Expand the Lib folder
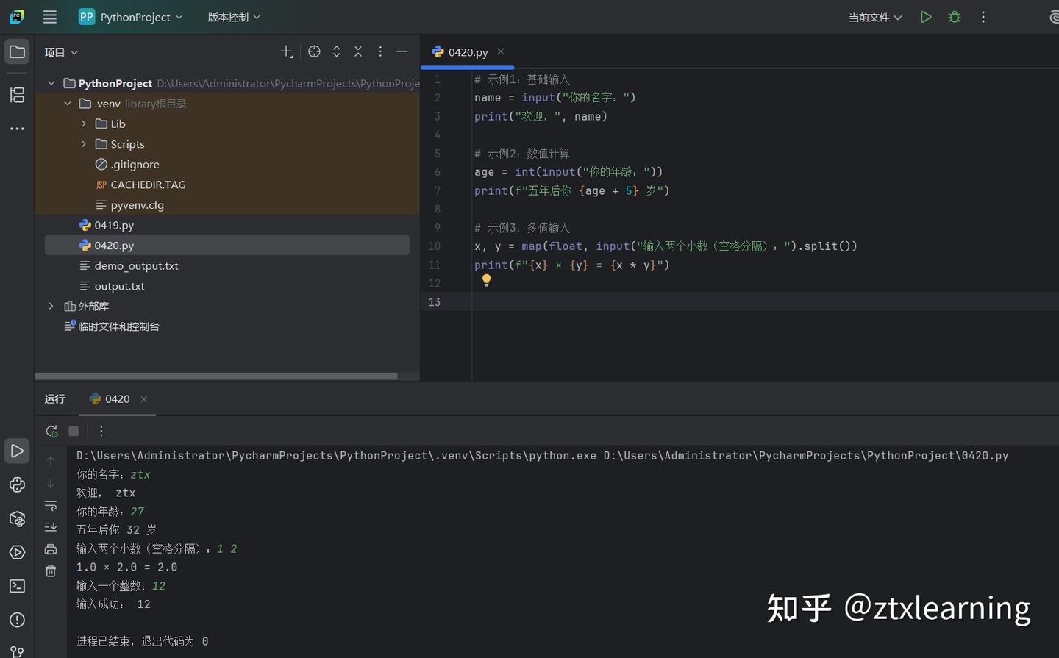The width and height of the screenshot is (1059, 658). tap(83, 124)
